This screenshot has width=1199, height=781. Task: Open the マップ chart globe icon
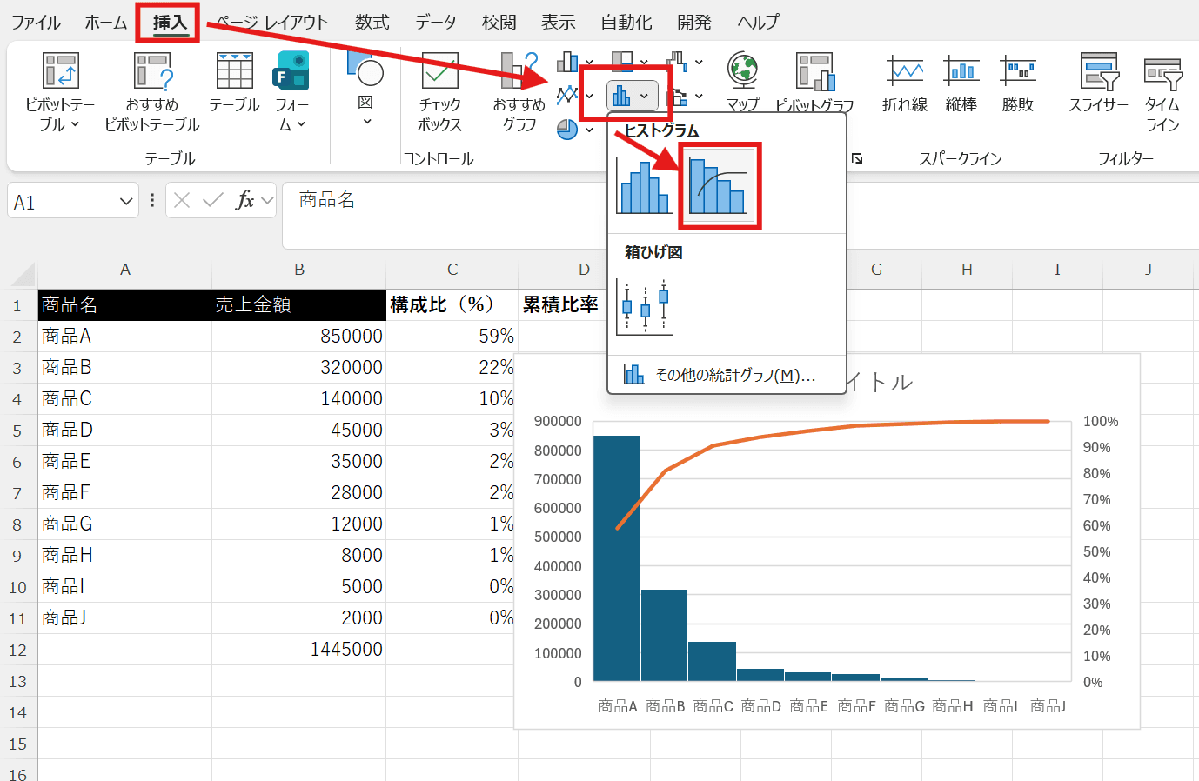[x=742, y=74]
